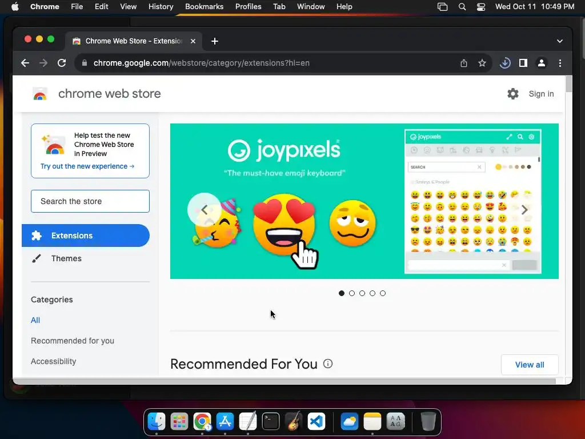Viewport: 585px width, 439px height.
Task: Open Notes from the dock
Action: pos(372,421)
